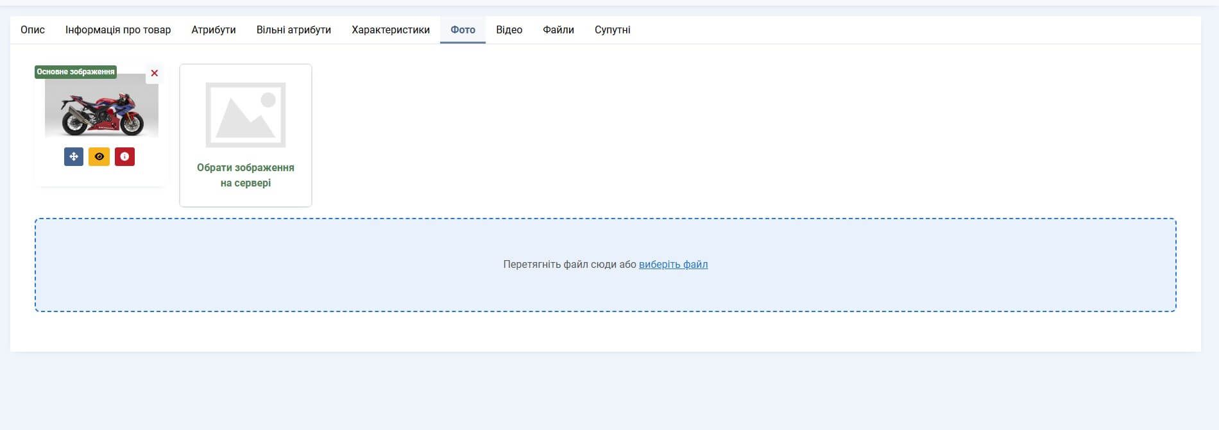Click the gray placeholder picture icon
Image resolution: width=1219 pixels, height=430 pixels.
[x=245, y=115]
